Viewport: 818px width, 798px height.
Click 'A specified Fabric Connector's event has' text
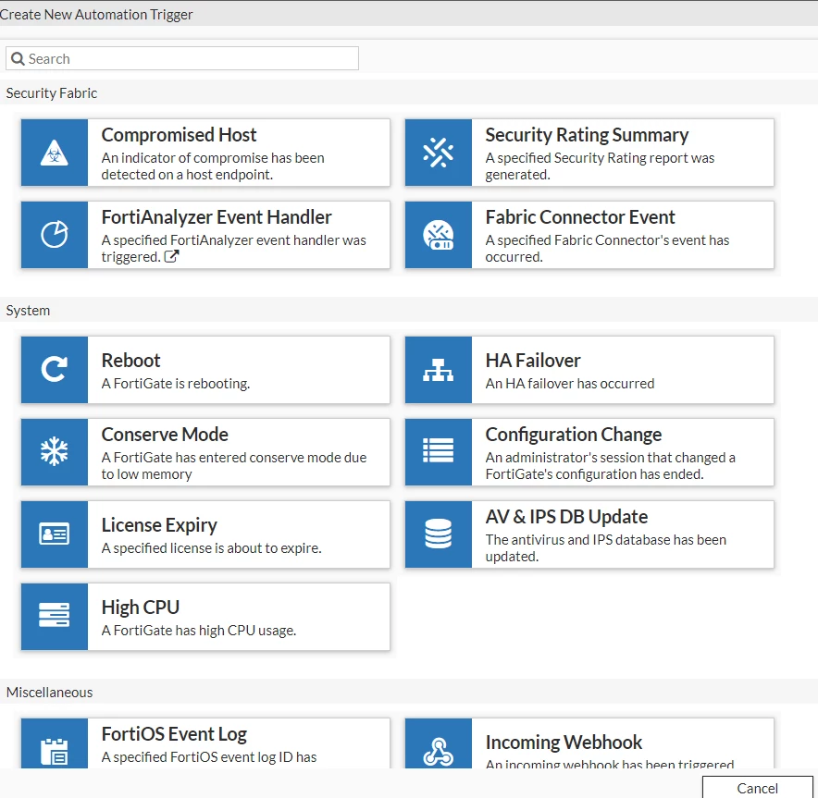(607, 240)
